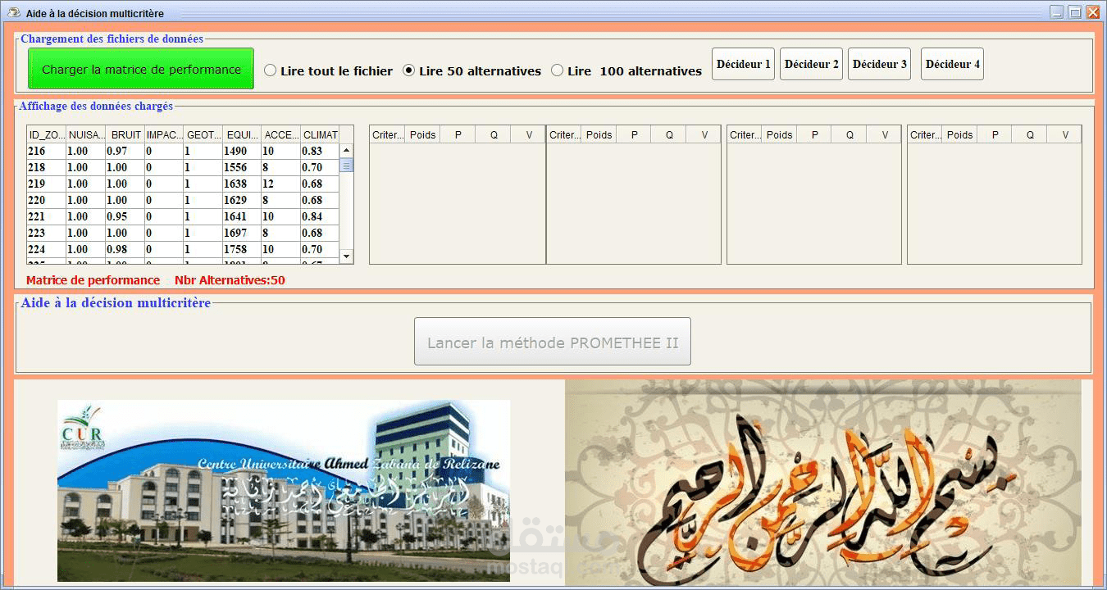Select the row with ID 216
The width and height of the screenshot is (1107, 590).
click(x=183, y=151)
